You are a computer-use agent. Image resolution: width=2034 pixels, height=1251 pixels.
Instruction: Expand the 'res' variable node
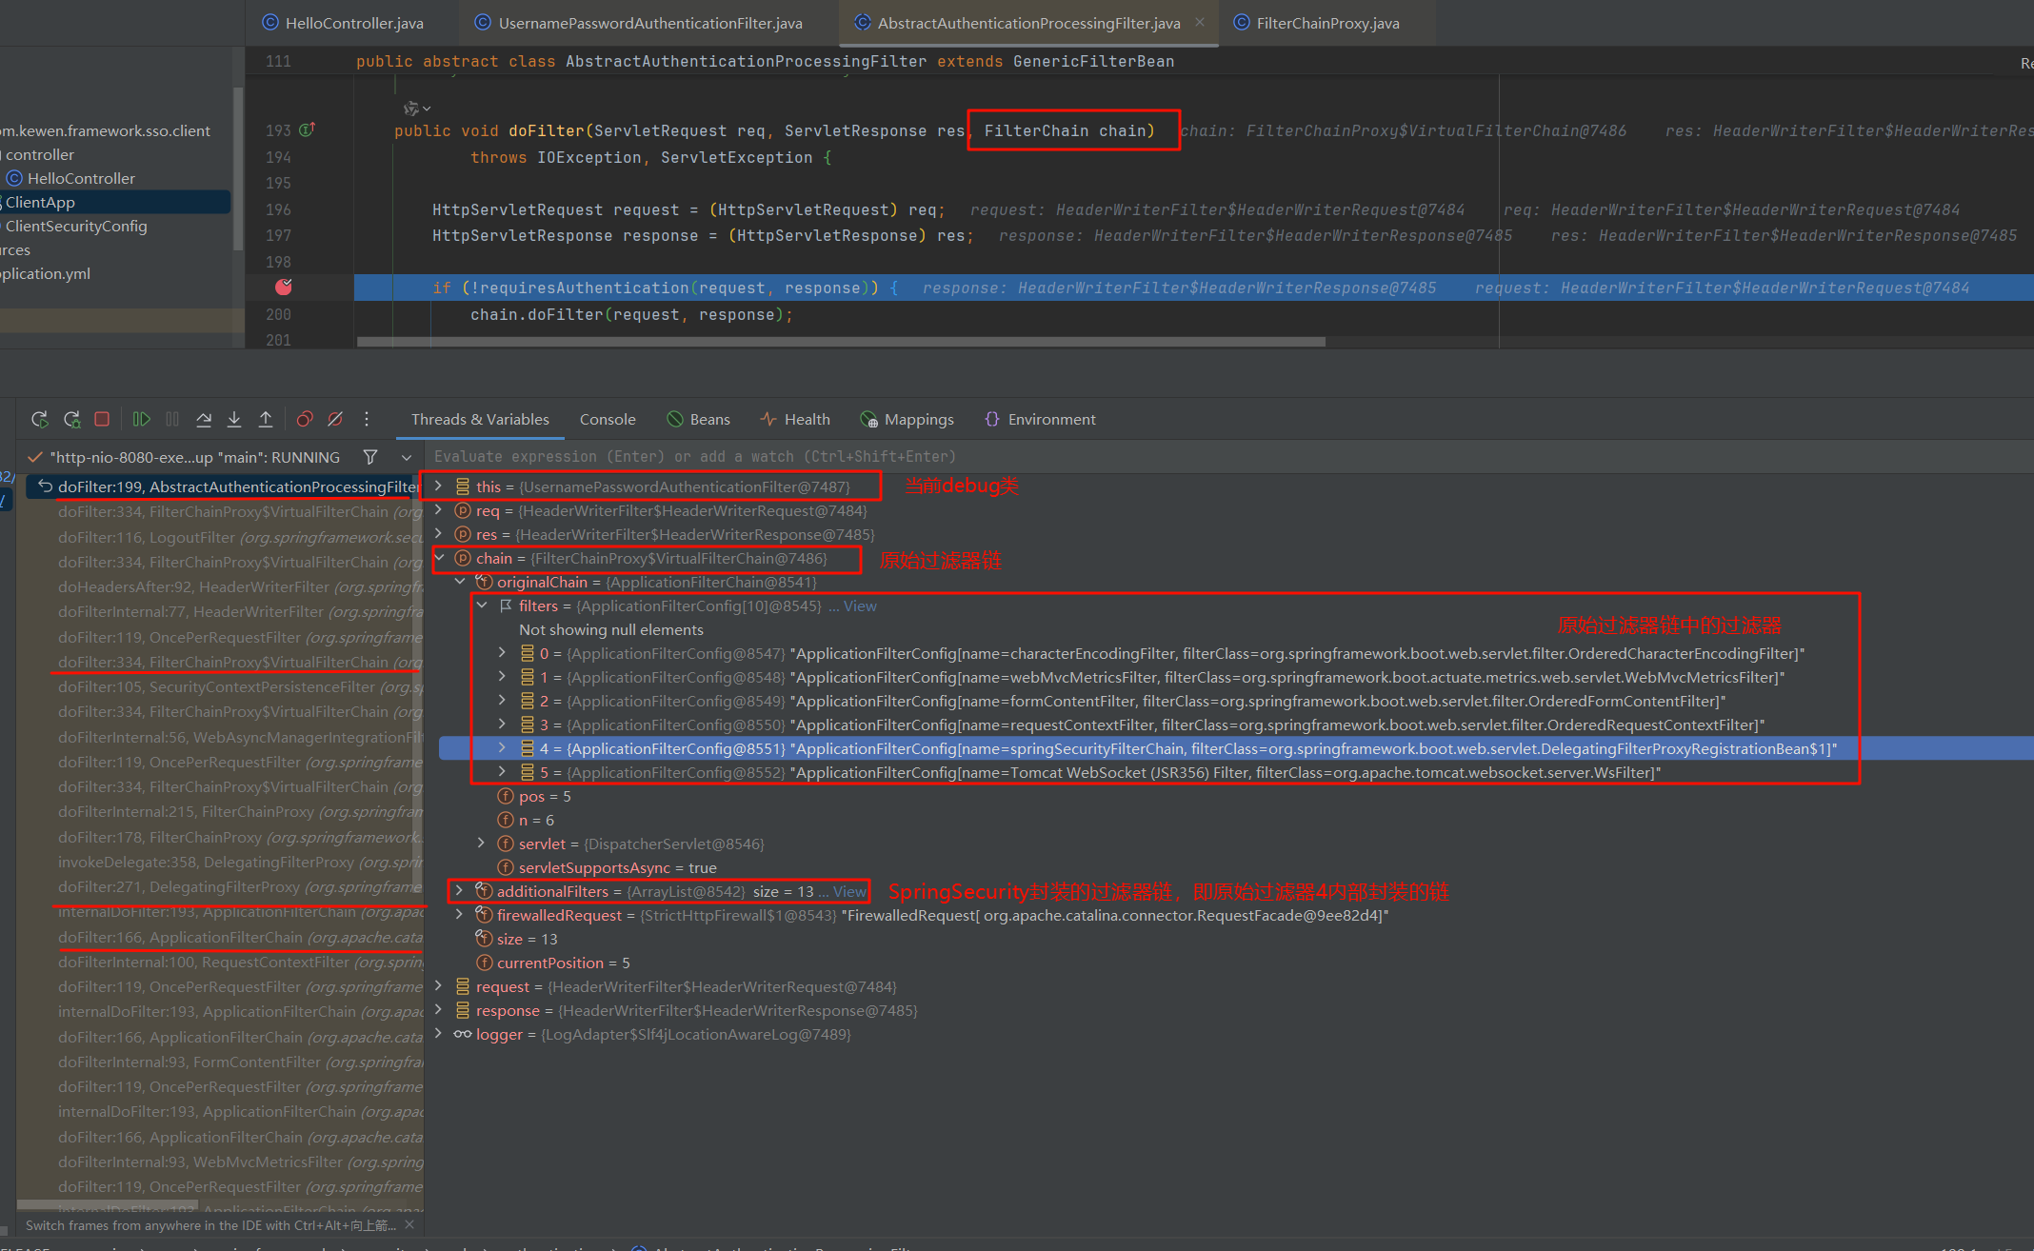(x=438, y=534)
